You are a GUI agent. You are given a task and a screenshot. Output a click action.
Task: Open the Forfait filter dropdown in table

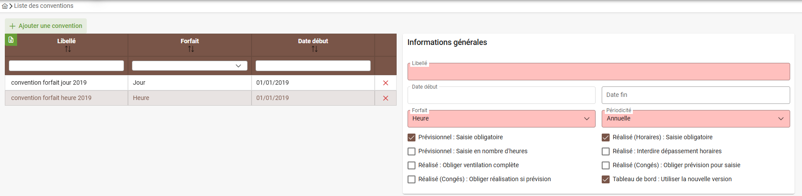click(x=190, y=66)
